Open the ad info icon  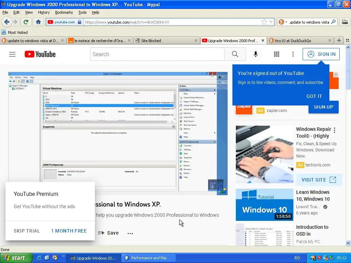point(336,75)
